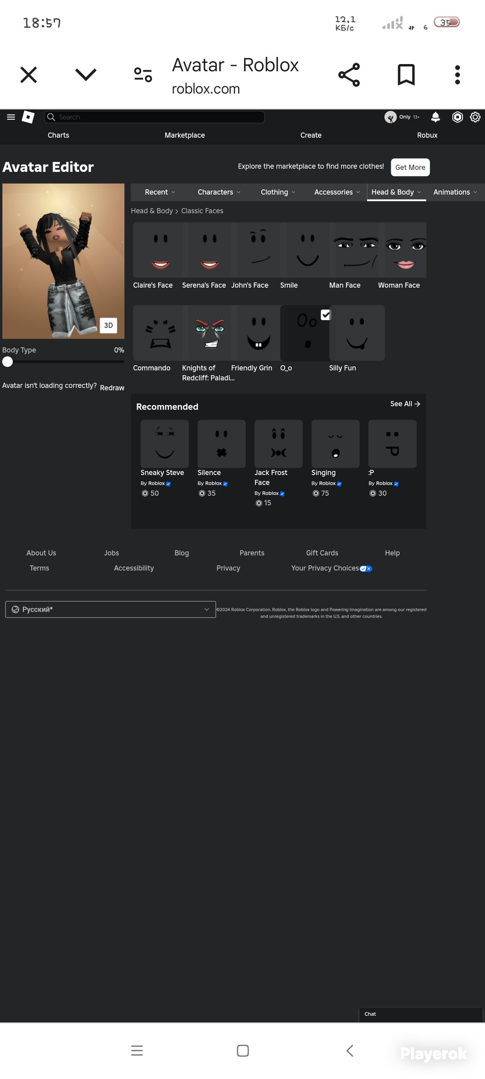Expand the Animations dropdown tab
The width and height of the screenshot is (485, 1079).
tap(455, 192)
